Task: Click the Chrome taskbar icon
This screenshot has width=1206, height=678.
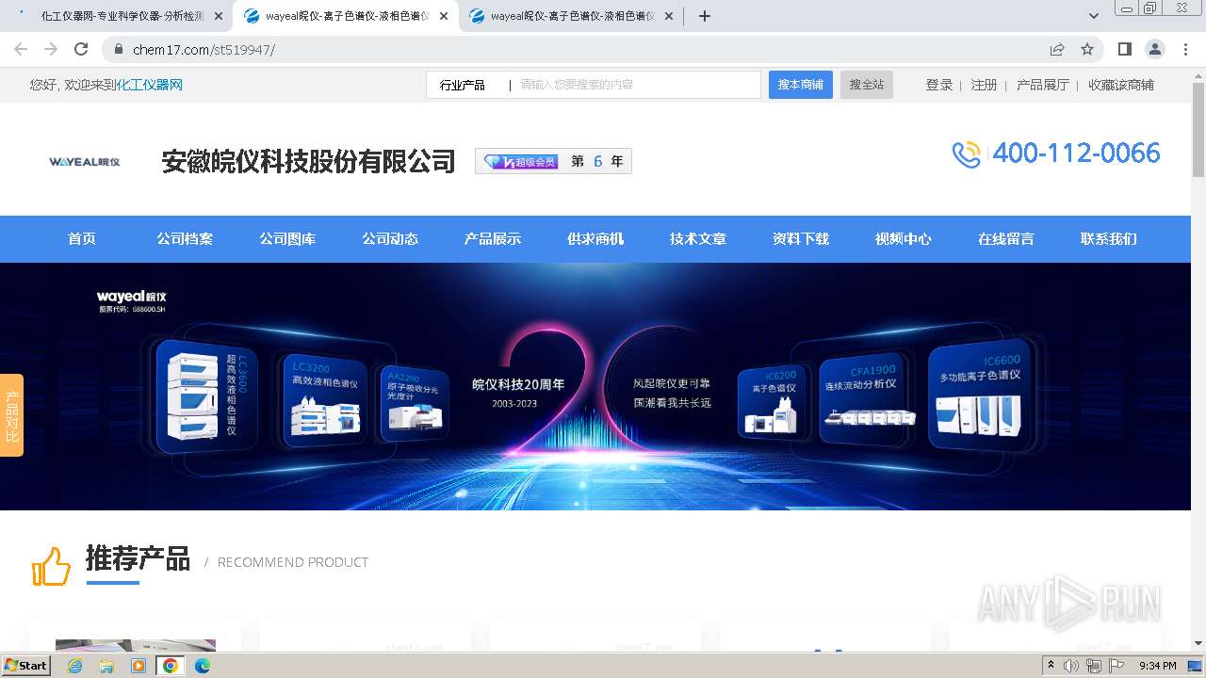Action: pyautogui.click(x=171, y=666)
